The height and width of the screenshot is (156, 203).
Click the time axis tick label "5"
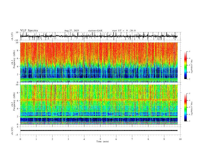(100, 139)
